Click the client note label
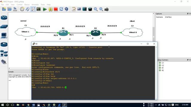191x107 pixels. click(x=132, y=21)
